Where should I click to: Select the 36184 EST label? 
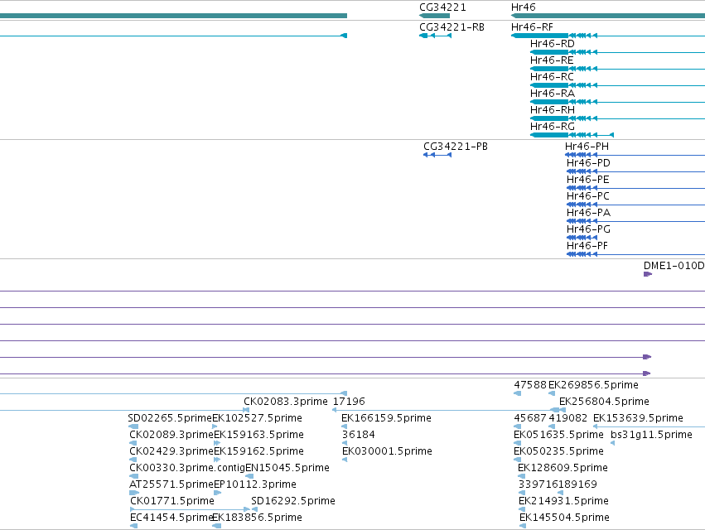(359, 435)
